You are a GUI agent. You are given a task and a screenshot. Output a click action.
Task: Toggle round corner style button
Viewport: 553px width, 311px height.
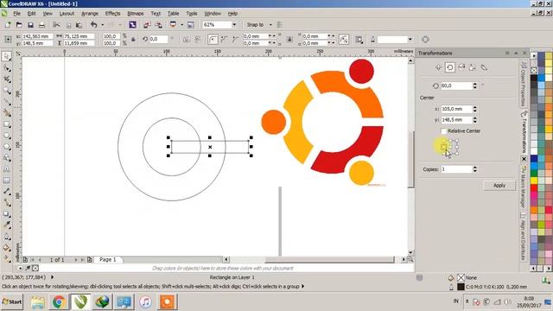pos(213,40)
